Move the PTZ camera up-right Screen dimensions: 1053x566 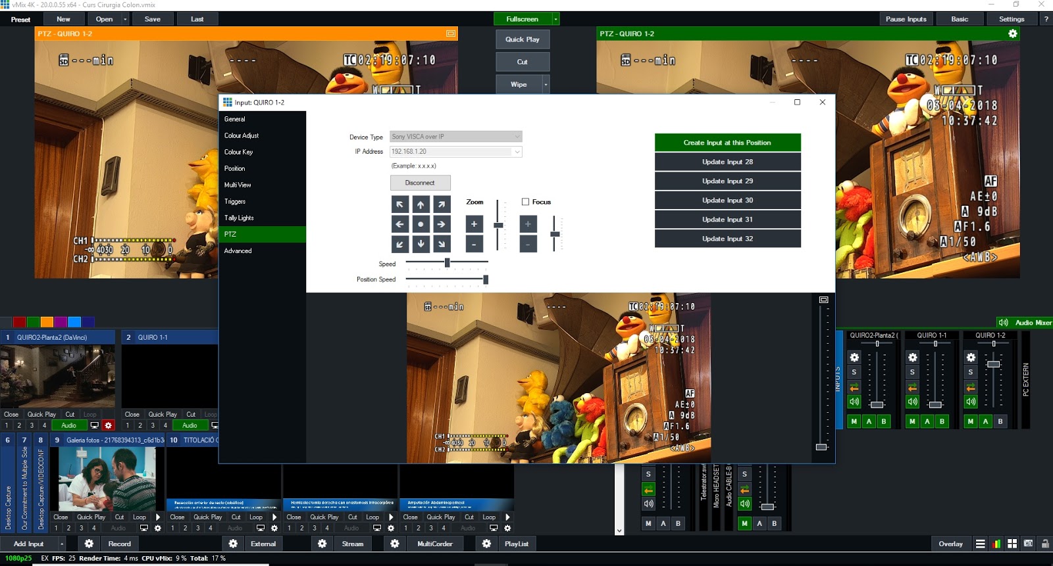442,204
